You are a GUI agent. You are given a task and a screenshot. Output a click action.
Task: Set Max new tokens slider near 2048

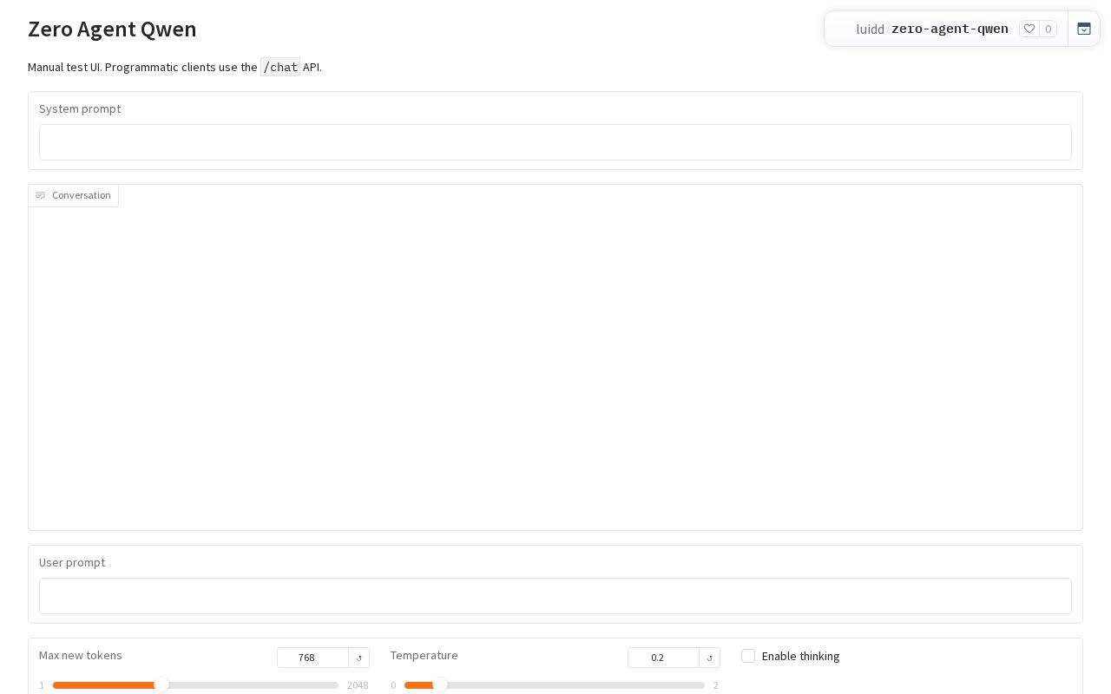[x=336, y=685]
